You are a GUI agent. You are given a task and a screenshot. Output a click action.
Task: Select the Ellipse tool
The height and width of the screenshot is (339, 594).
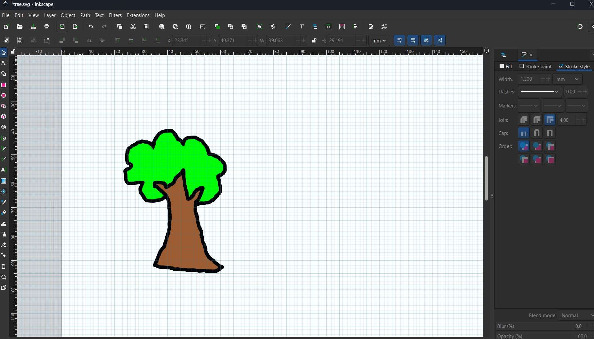4,95
